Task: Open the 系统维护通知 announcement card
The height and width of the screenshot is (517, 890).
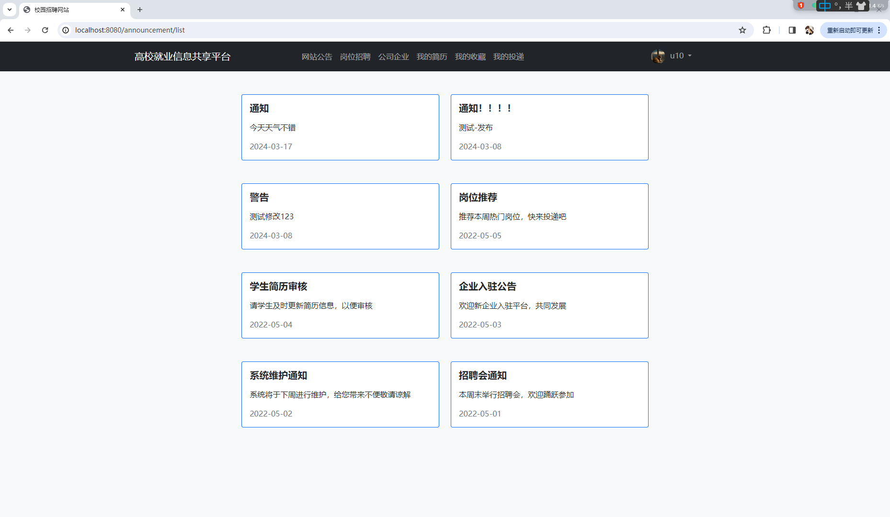Action: (340, 394)
